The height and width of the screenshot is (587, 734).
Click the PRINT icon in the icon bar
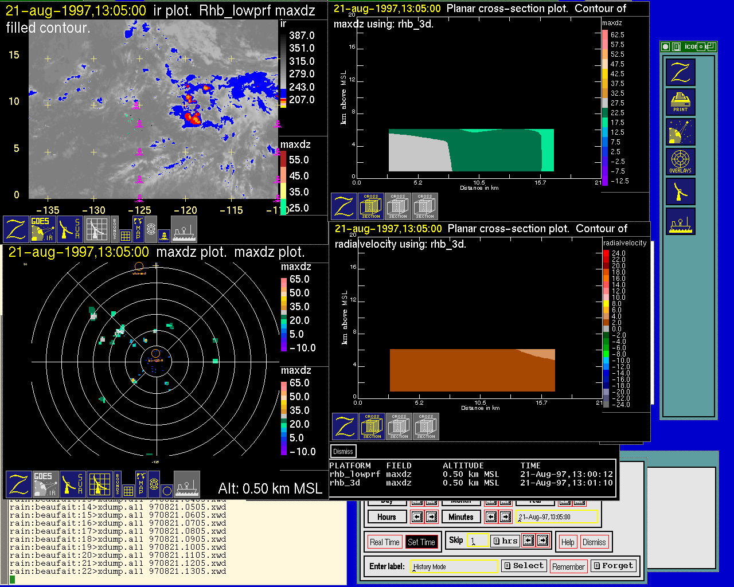point(680,102)
